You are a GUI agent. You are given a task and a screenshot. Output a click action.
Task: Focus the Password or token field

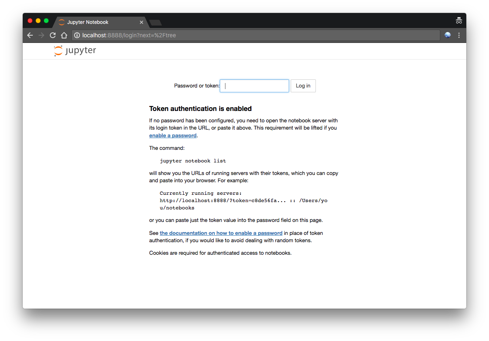click(x=254, y=86)
